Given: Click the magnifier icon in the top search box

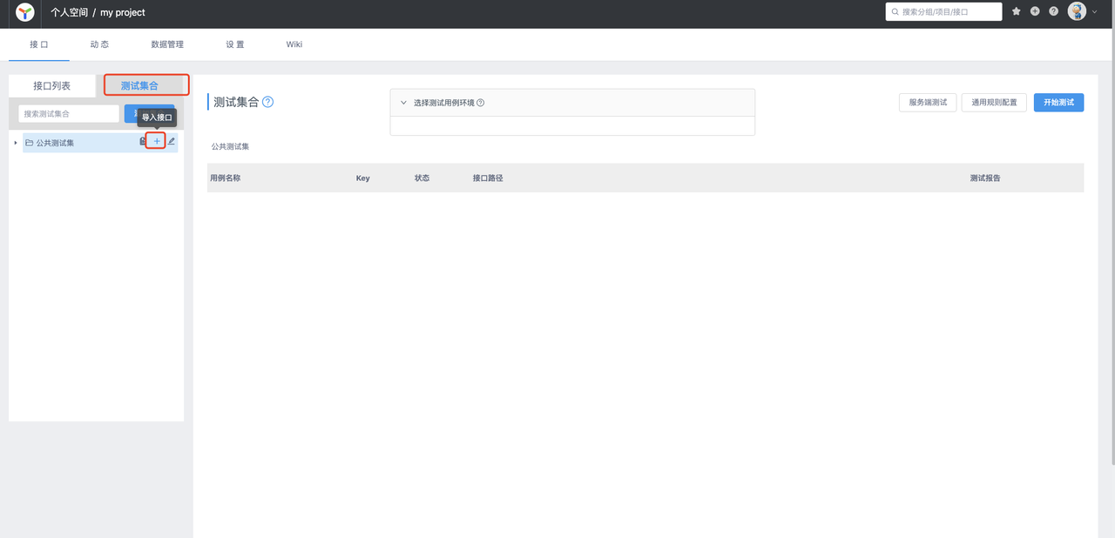Looking at the screenshot, I should click(x=895, y=12).
